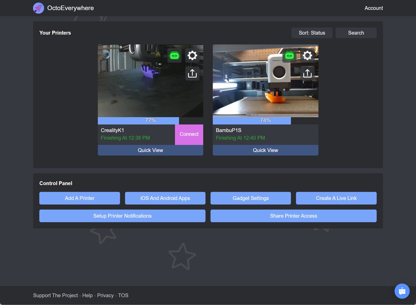Open the Sort: Status selector
Viewport: 416px width, 305px height.
pyautogui.click(x=312, y=33)
